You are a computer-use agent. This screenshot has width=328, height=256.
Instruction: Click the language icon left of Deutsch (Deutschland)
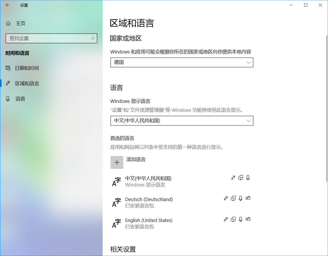(116, 203)
